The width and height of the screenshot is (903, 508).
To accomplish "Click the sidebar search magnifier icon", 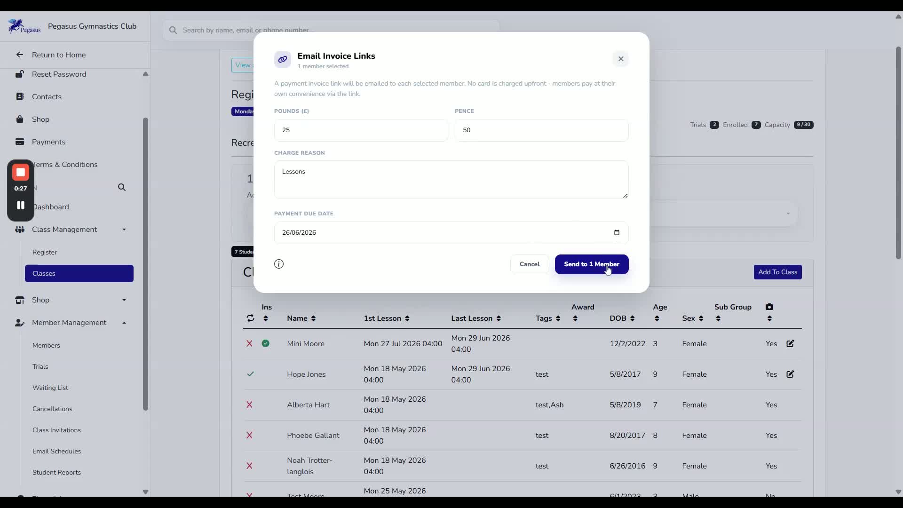I will pos(122,187).
